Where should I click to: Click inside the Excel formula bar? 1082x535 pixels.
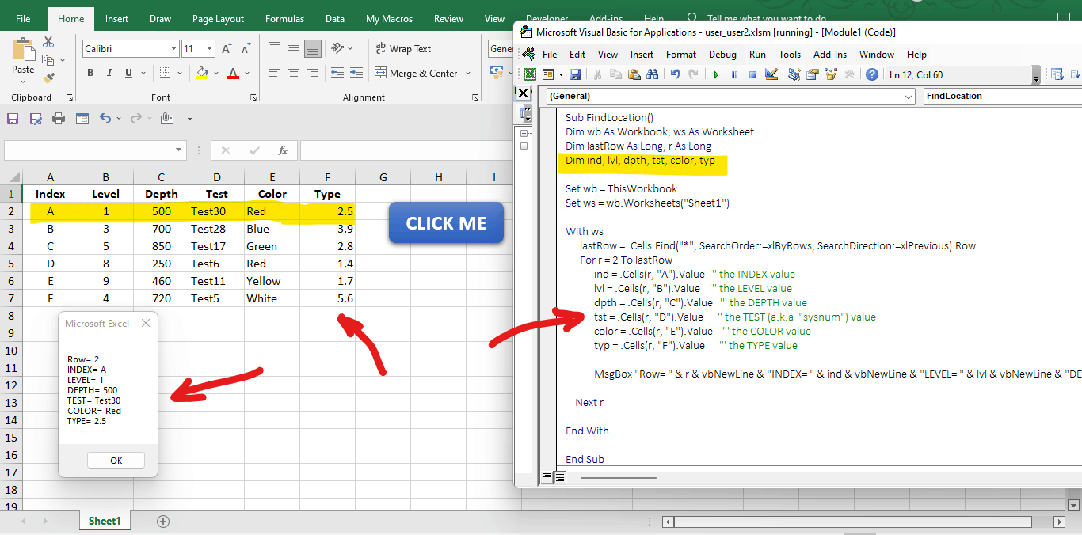tap(407, 150)
